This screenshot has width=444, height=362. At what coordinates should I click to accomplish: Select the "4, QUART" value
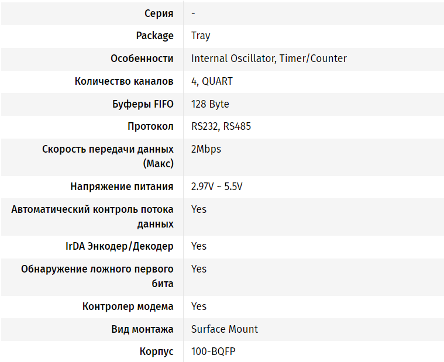click(x=212, y=81)
